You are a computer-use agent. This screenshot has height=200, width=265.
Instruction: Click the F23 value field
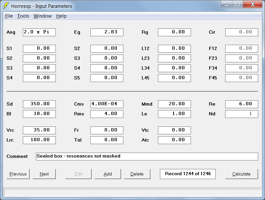point(242,58)
